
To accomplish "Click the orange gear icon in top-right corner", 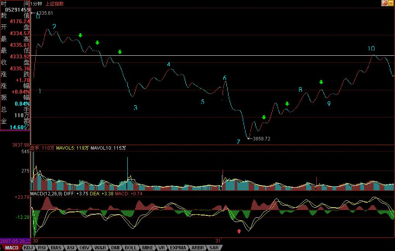I will click(385, 3).
